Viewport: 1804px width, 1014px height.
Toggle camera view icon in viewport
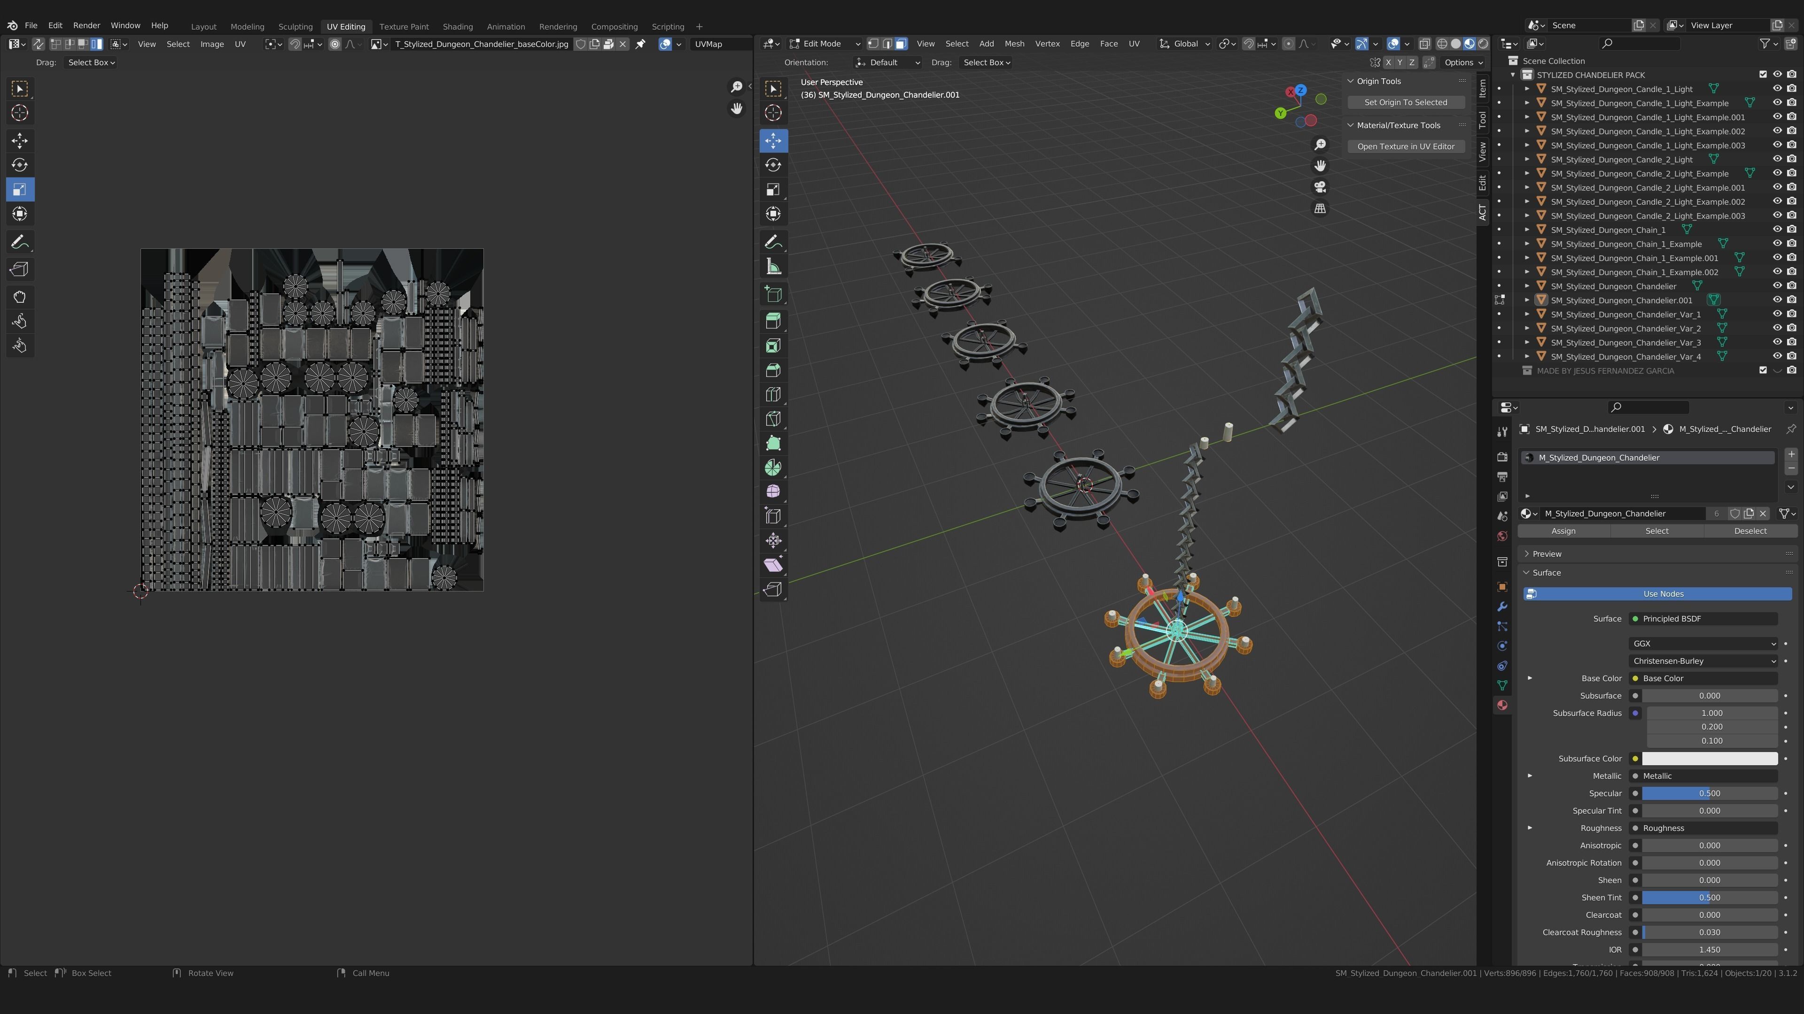[x=1320, y=187]
